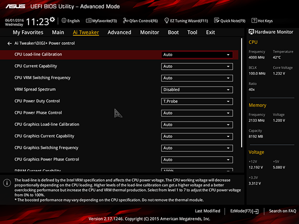Select CPU Graphics Load-line Calibration label
Image resolution: width=299 pixels, height=224 pixels.
point(47,124)
